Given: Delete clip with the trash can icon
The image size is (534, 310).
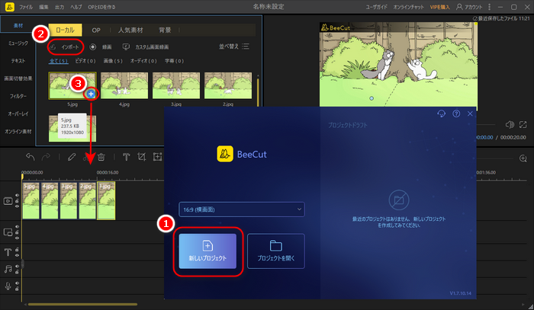Looking at the screenshot, I should point(101,158).
